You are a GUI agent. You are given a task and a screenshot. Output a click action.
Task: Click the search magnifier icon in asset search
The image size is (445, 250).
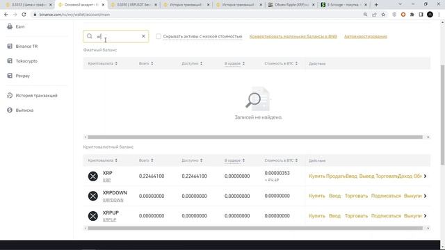pos(90,36)
